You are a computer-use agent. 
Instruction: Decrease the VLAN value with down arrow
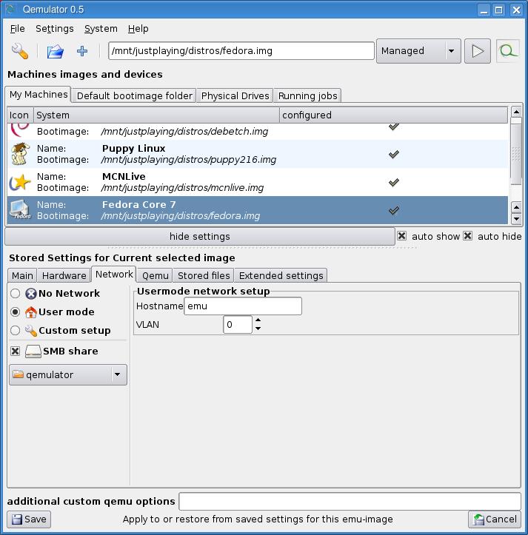tap(258, 329)
